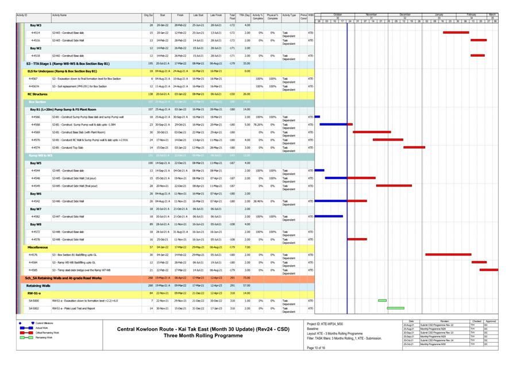Select green bar for activity SA-5000
Image resolution: width=528 pixels, height=373 pixels.
pos(382,301)
